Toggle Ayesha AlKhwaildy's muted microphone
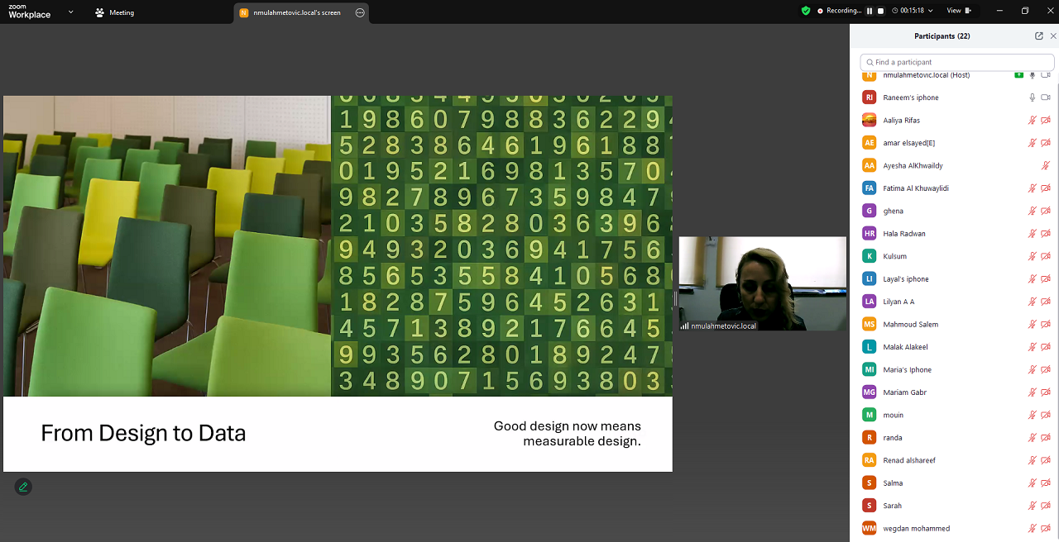The height and width of the screenshot is (542, 1059). [1046, 166]
